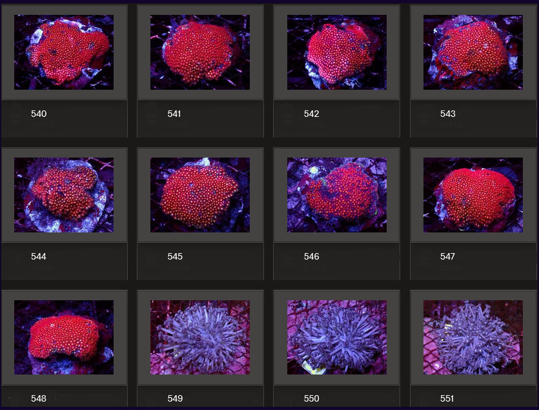Viewport: 539px width, 410px height.
Task: View purple anemone thumbnail numbered 551
Action: (x=473, y=338)
